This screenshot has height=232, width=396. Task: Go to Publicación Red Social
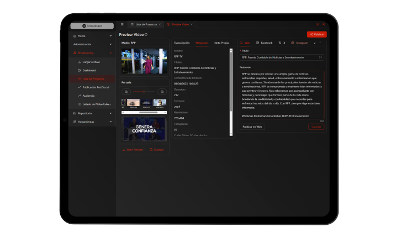95,87
